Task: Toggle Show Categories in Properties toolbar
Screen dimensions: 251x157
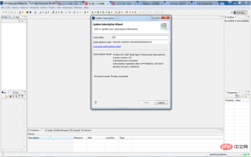Action: [x=237, y=96]
